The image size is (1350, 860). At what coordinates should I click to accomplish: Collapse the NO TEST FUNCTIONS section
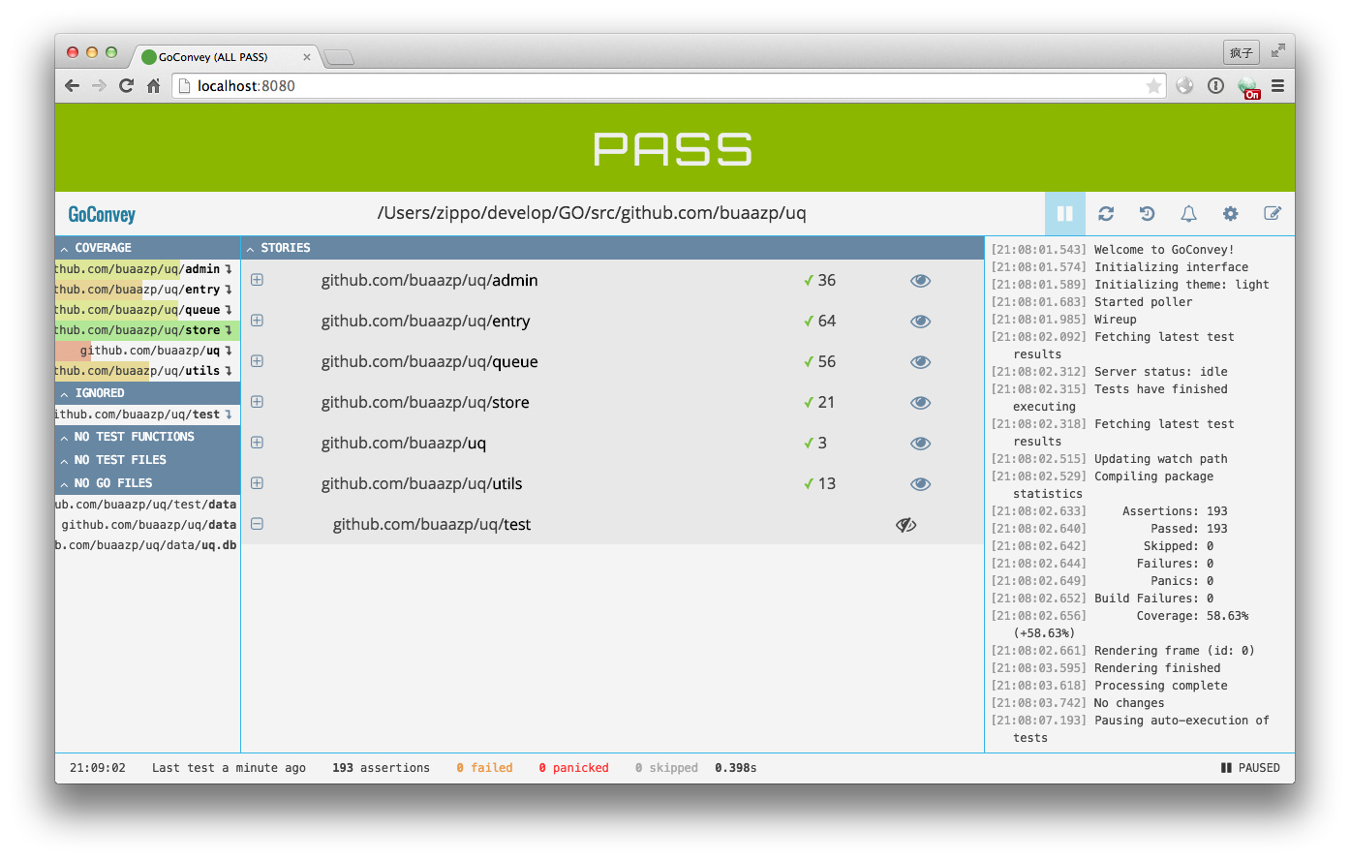(147, 437)
